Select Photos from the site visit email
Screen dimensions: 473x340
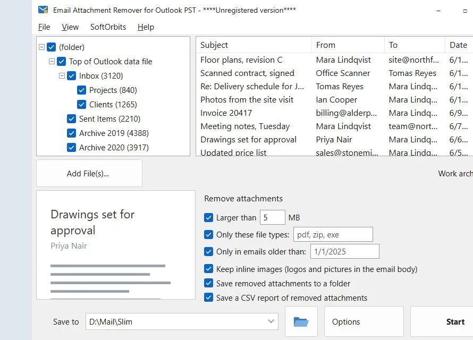pyautogui.click(x=334, y=99)
